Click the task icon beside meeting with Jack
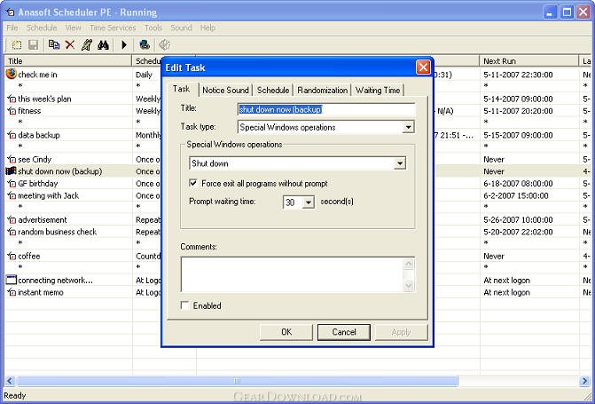 (12, 195)
